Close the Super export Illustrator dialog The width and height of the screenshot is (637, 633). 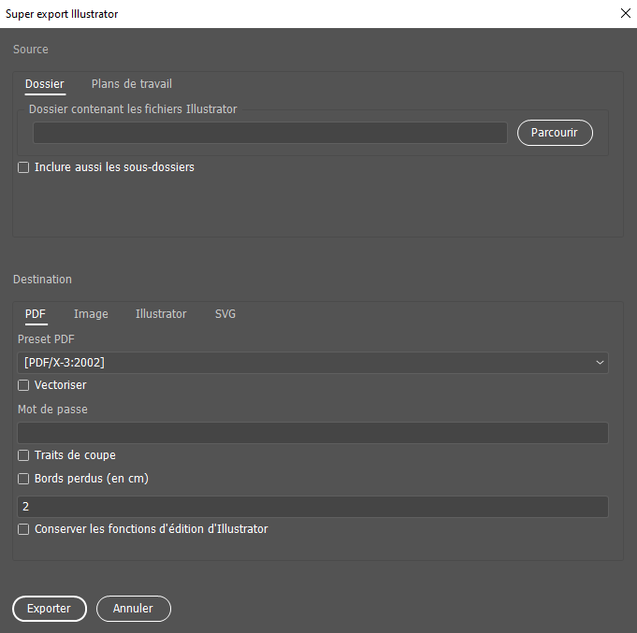coord(625,13)
